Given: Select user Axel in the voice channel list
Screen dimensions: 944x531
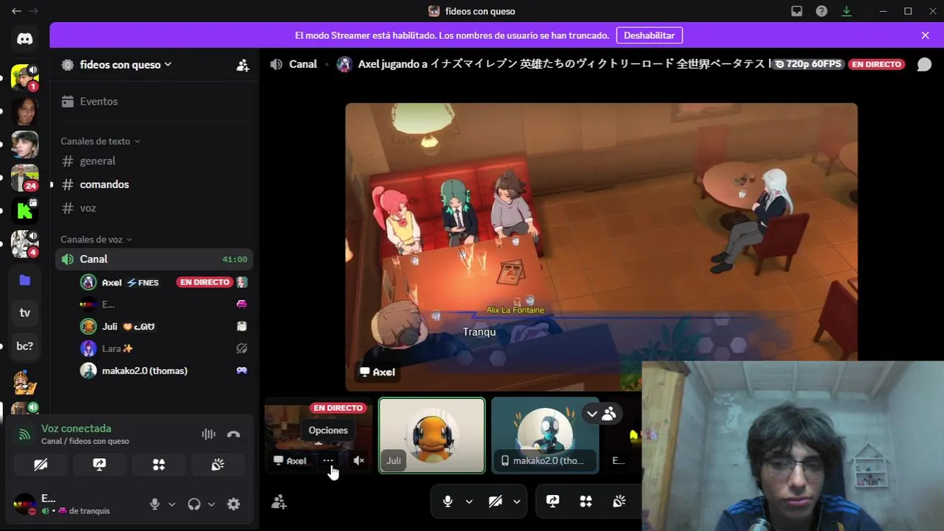Looking at the screenshot, I should click(x=164, y=282).
